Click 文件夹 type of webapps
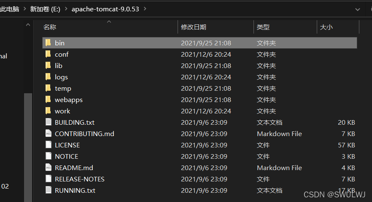The width and height of the screenshot is (372, 202). click(x=267, y=100)
